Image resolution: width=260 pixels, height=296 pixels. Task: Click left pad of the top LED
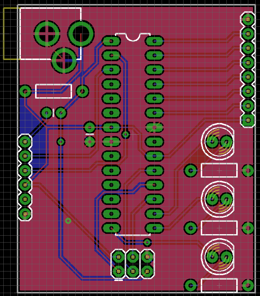pyautogui.click(x=212, y=141)
